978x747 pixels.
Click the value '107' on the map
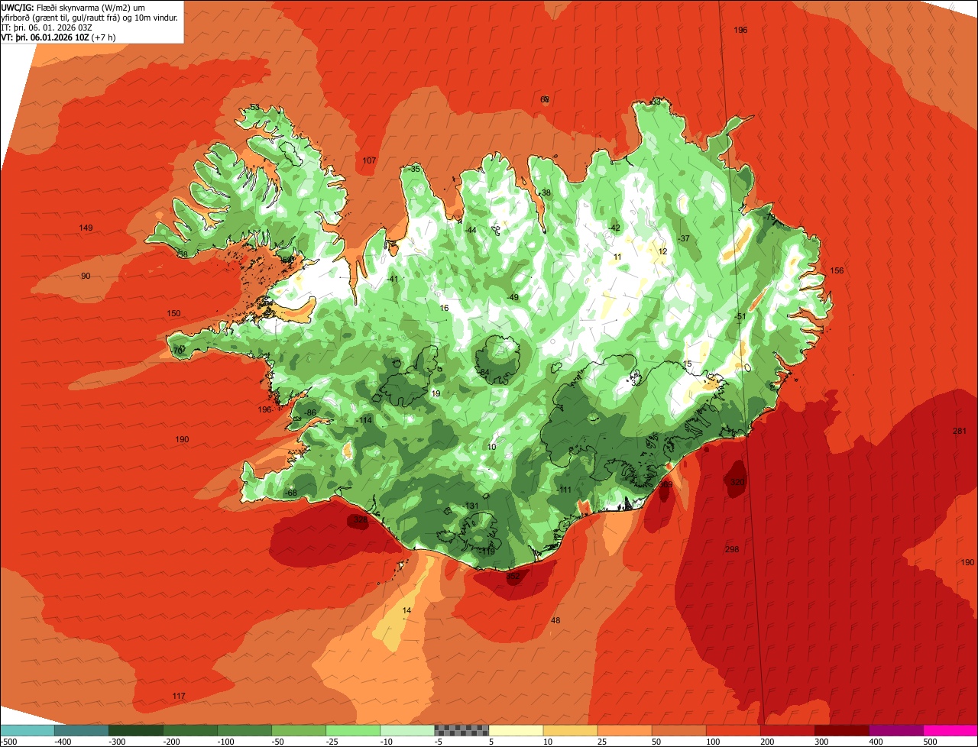(x=369, y=160)
